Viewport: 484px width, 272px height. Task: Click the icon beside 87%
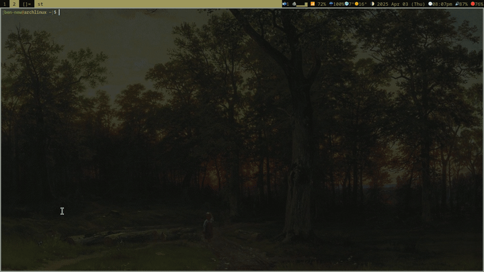click(456, 4)
